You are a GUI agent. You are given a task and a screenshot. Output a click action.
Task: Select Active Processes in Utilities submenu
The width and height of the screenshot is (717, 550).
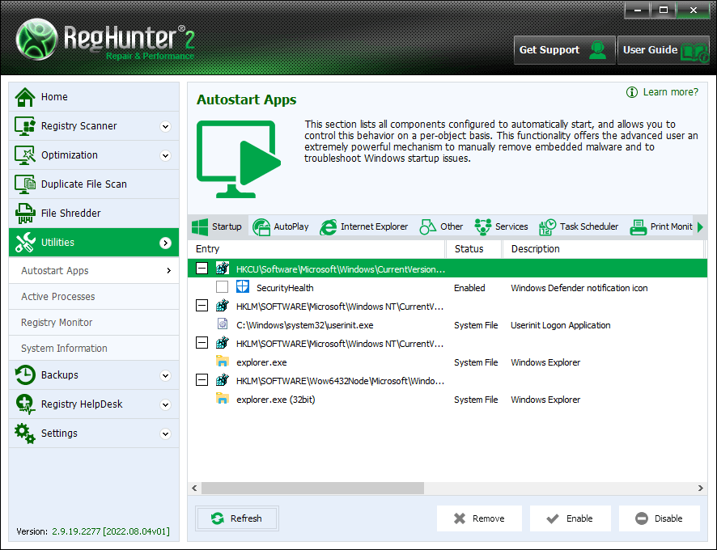(x=58, y=297)
